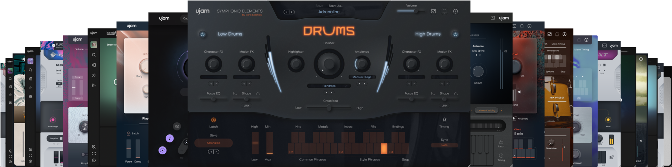Open the info icon in Symphonic Elements header
Viewport: 672px width, 167px height.
pos(455,11)
